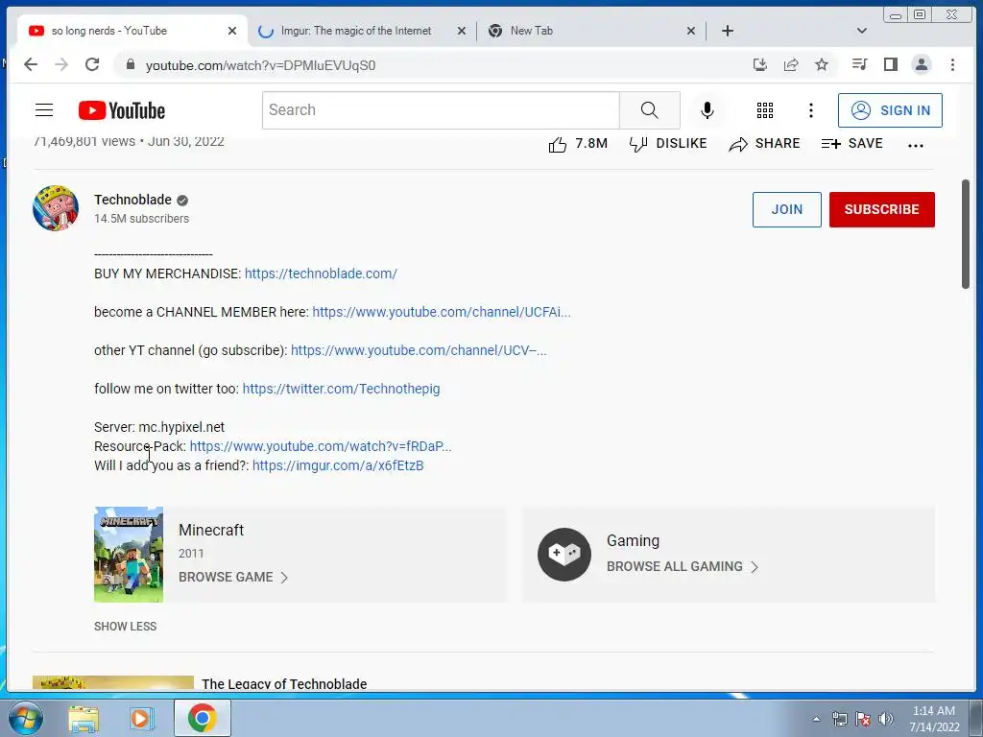Click the Chrome address bar URL
The width and height of the screenshot is (983, 737).
(260, 65)
